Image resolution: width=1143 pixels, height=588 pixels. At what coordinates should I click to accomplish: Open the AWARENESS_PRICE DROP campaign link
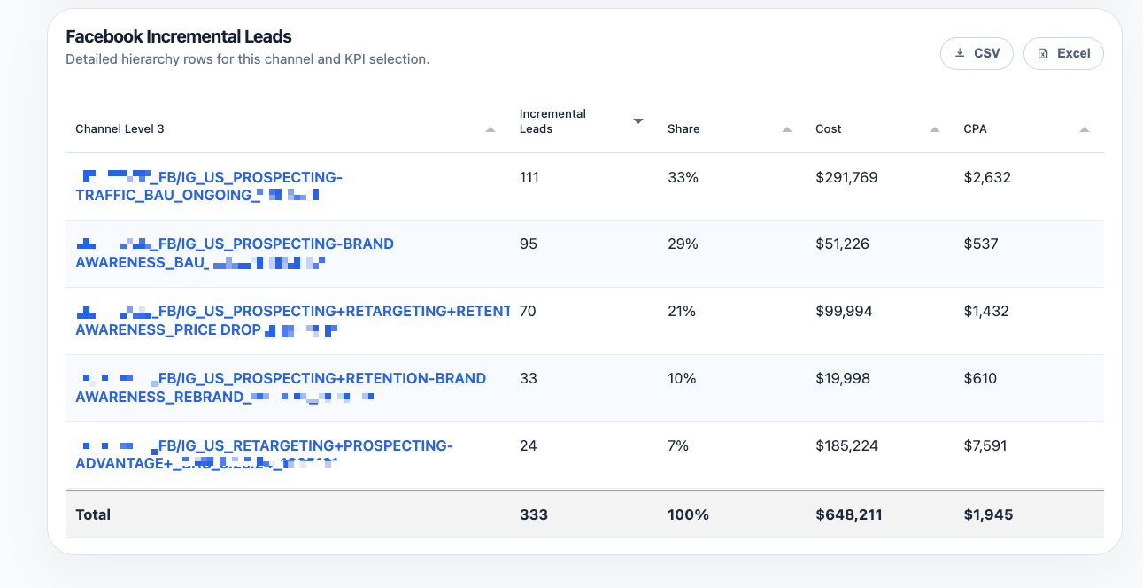click(x=293, y=321)
